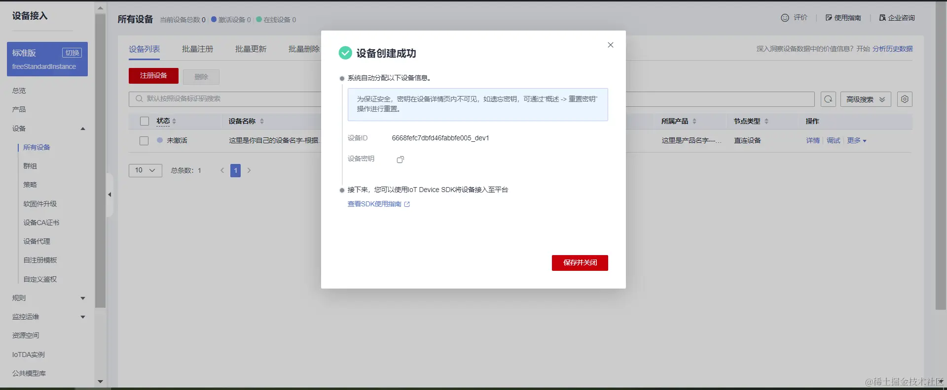Click the 切换 instance switch button
947x390 pixels.
[x=72, y=53]
